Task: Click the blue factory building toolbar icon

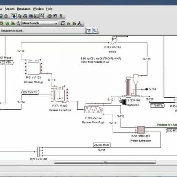Action: [x=31, y=16]
